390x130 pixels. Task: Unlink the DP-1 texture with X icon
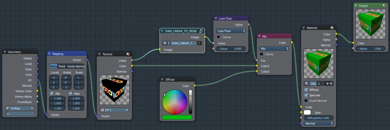[x=127, y=110]
